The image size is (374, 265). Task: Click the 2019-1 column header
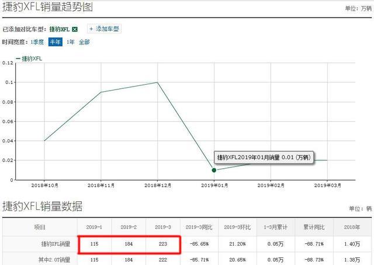coord(94,227)
